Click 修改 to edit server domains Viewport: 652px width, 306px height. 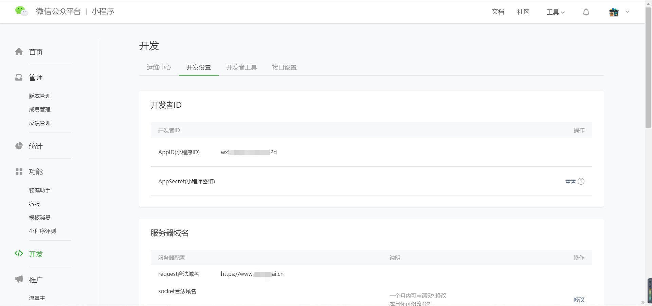(579, 300)
